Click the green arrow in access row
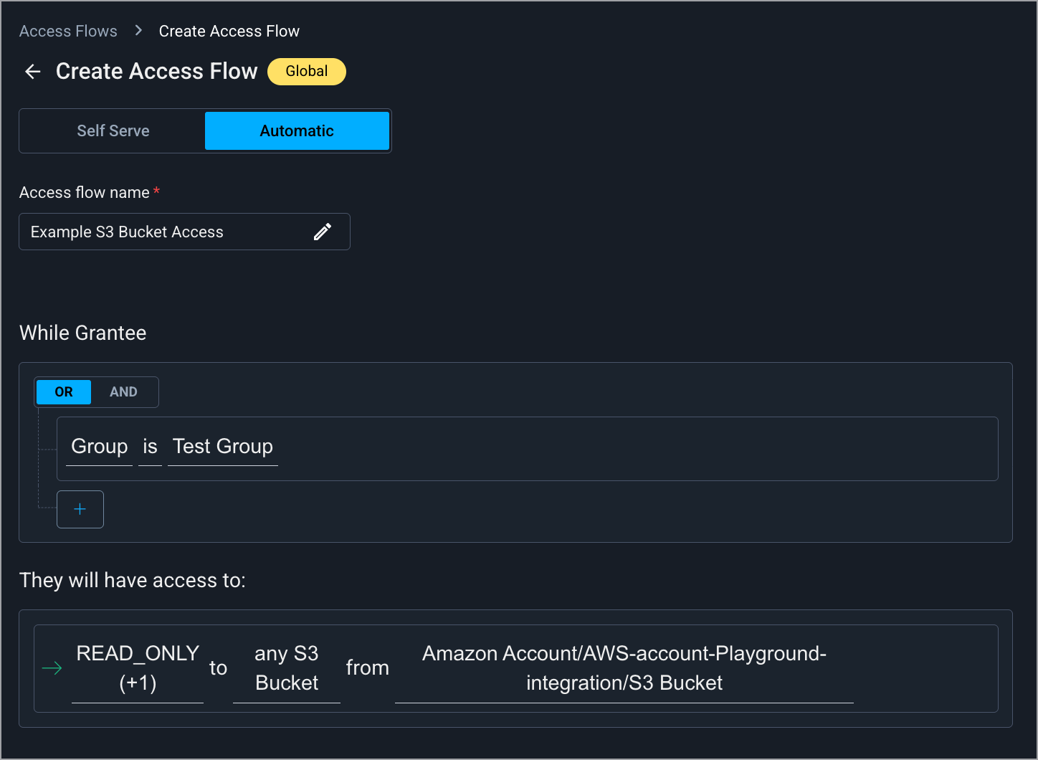 pyautogui.click(x=52, y=668)
